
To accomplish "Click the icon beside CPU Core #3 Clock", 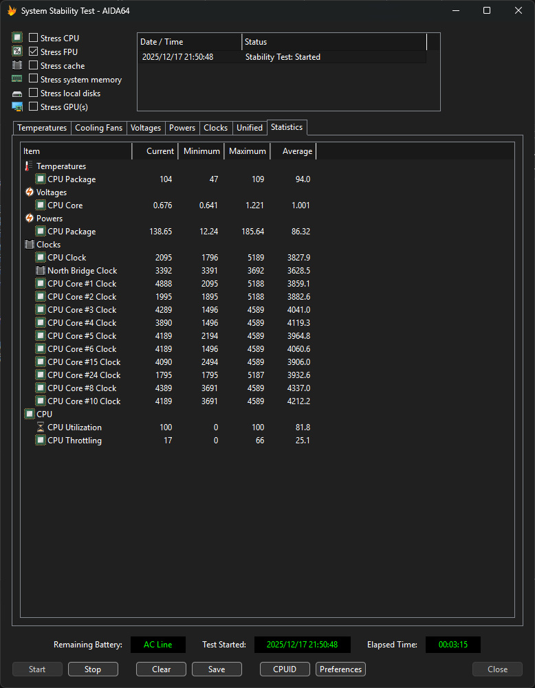I will [41, 309].
